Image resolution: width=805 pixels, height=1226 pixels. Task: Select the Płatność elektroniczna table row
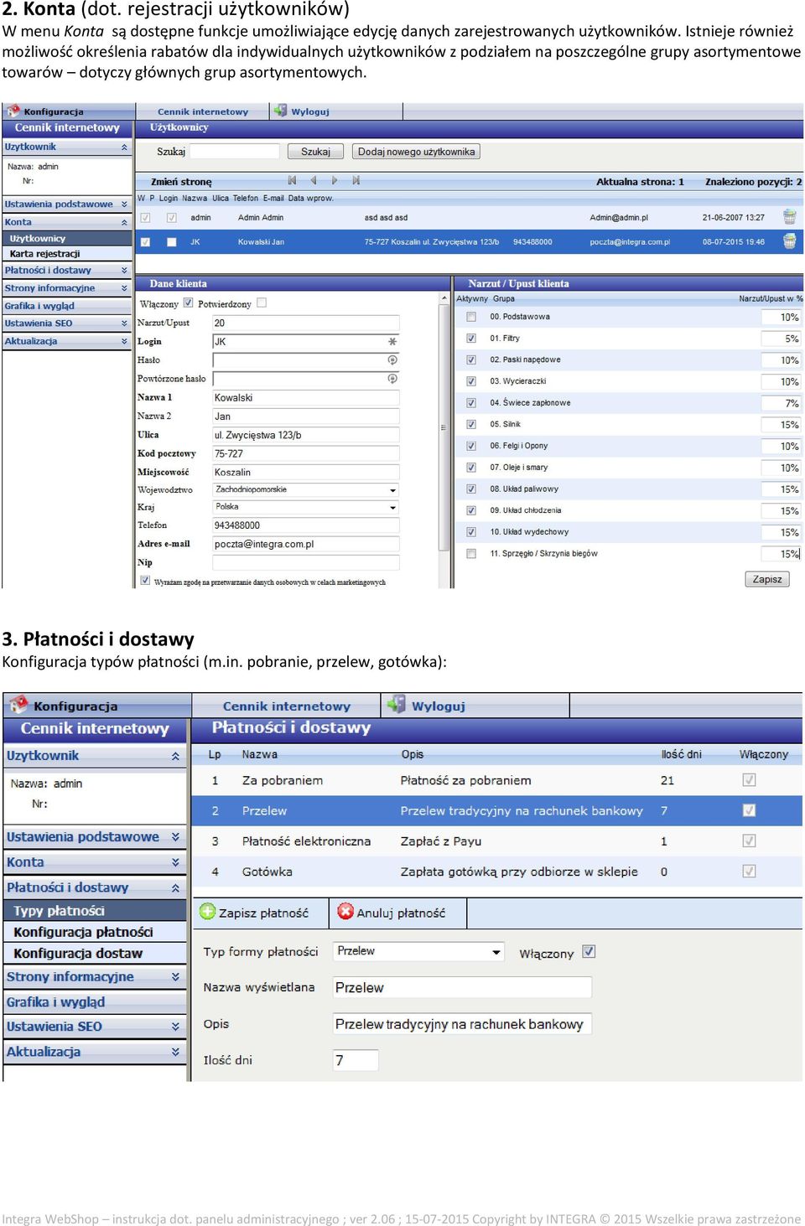click(x=496, y=841)
